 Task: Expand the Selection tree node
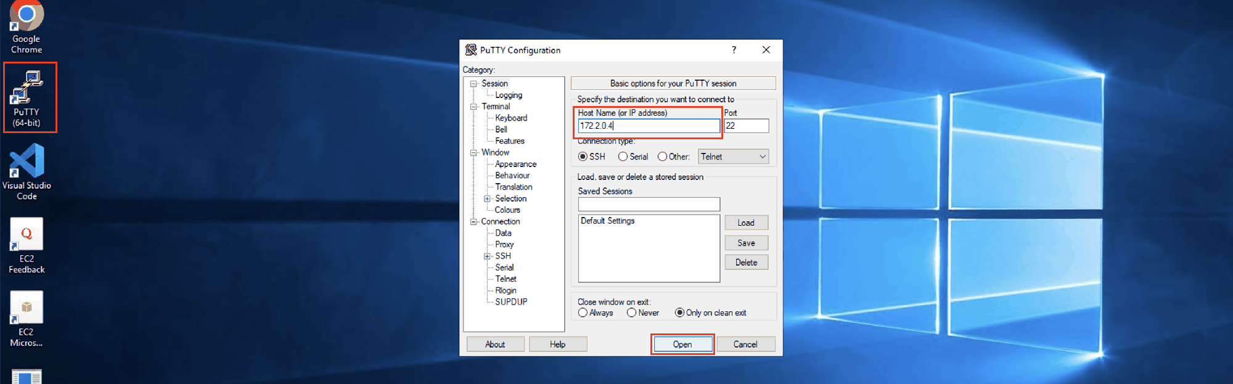click(x=487, y=198)
